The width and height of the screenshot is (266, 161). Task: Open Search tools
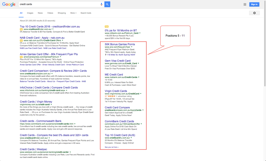click(86, 13)
